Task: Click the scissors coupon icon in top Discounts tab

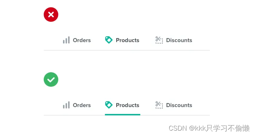Action: click(x=159, y=40)
